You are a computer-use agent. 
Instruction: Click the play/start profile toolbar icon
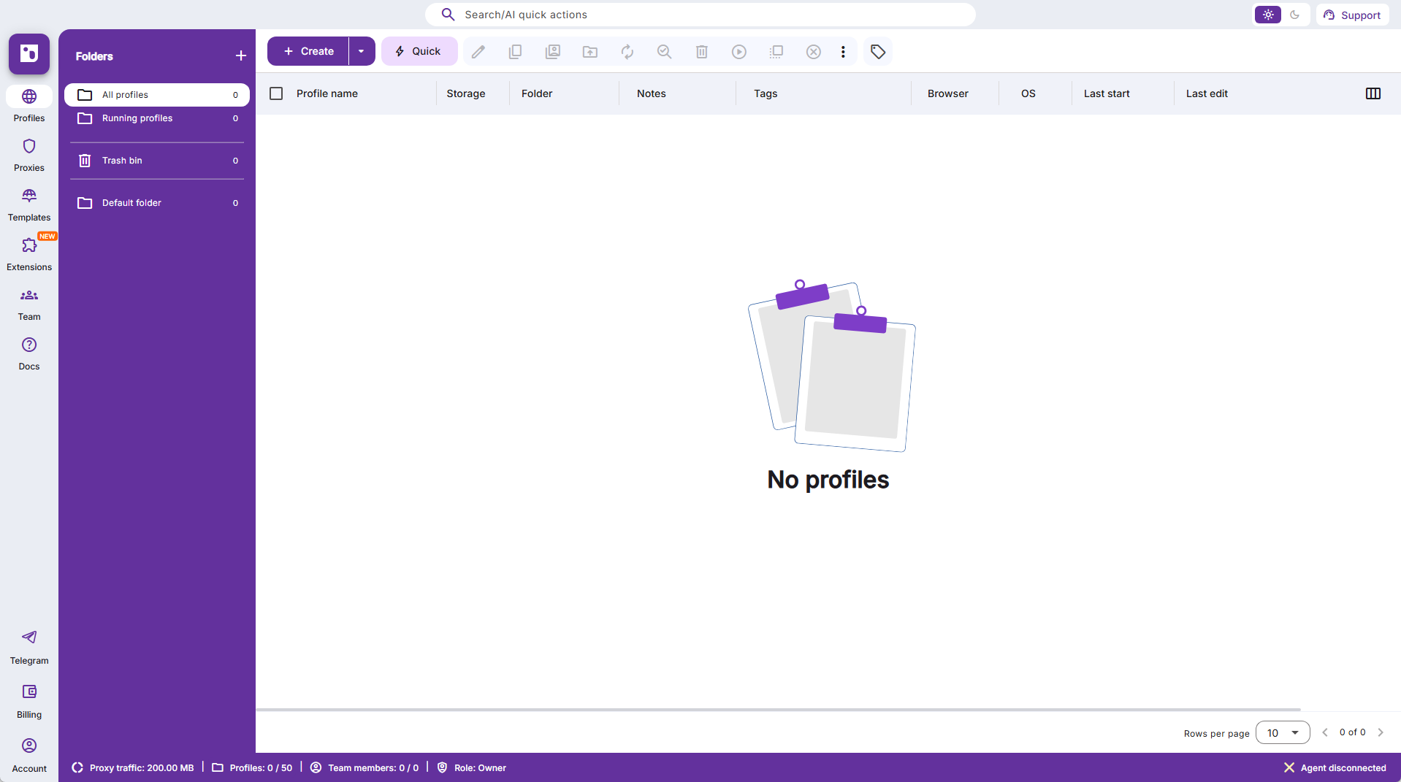pos(738,52)
